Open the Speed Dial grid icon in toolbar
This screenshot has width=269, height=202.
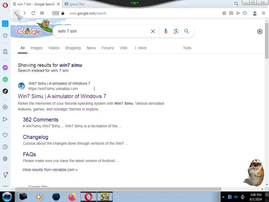42,13
